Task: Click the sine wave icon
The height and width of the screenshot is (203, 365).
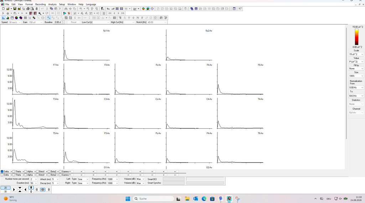Action: [48, 18]
